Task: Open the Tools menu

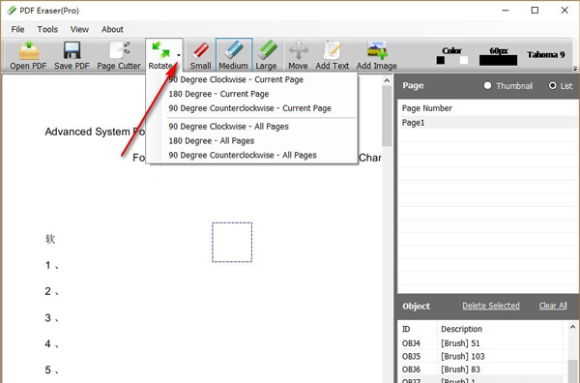Action: [x=47, y=29]
